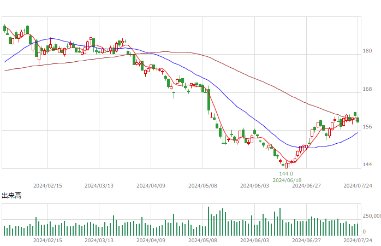This screenshot has height=246, width=381.
Task: Click the 0 volume axis label
Action: [364, 232]
